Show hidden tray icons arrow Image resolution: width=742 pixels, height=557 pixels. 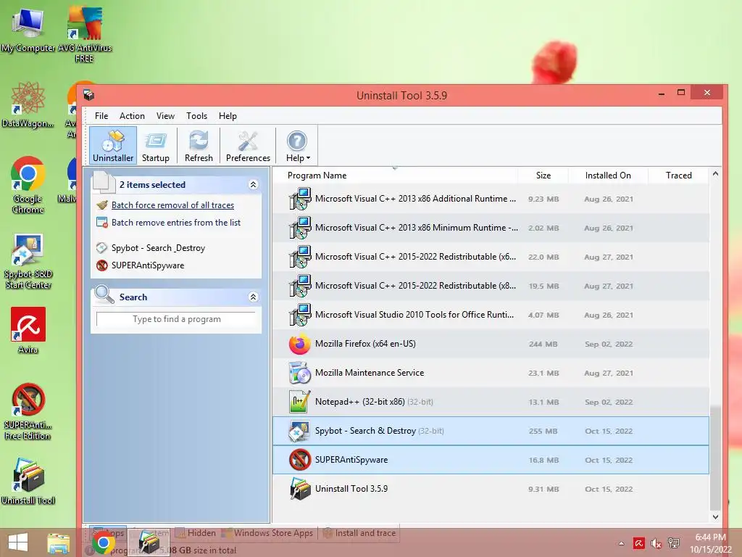coord(621,543)
